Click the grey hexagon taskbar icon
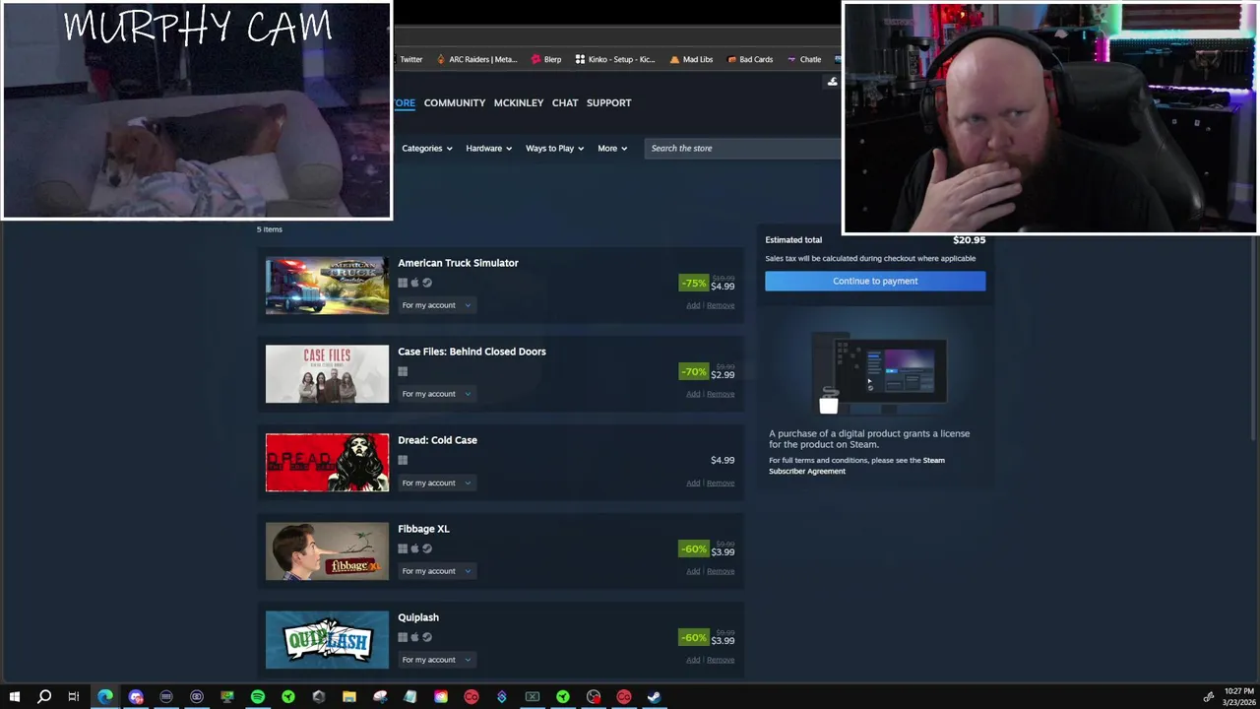1260x709 pixels. 319,697
